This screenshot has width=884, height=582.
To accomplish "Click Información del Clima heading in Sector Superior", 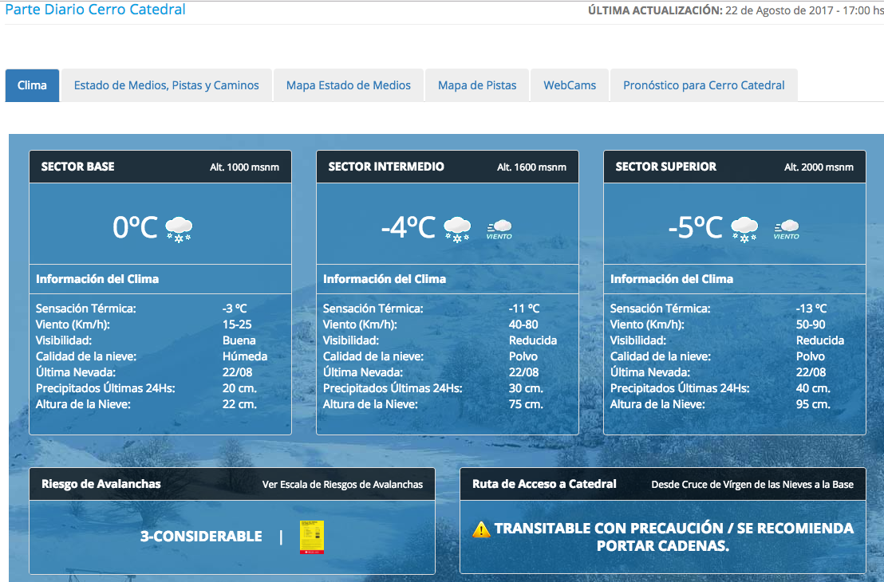I will (x=672, y=279).
